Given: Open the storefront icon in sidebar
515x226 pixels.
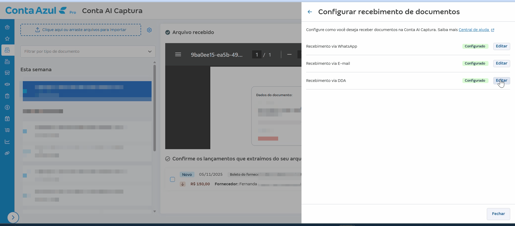Looking at the screenshot, I should click(7, 73).
